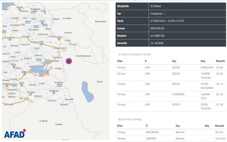
Task: Click the distance value 33.56
Action: pyautogui.click(x=219, y=67)
